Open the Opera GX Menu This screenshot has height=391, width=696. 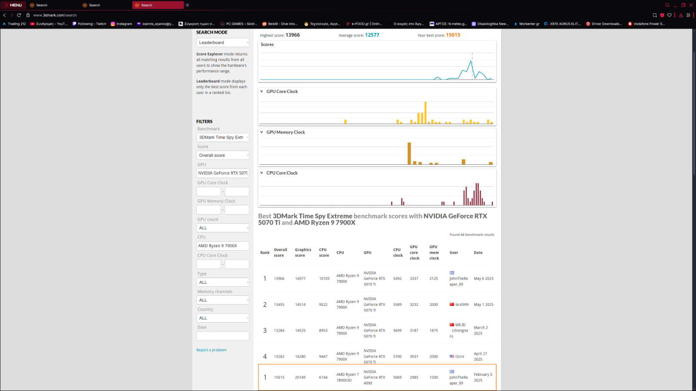coord(13,5)
